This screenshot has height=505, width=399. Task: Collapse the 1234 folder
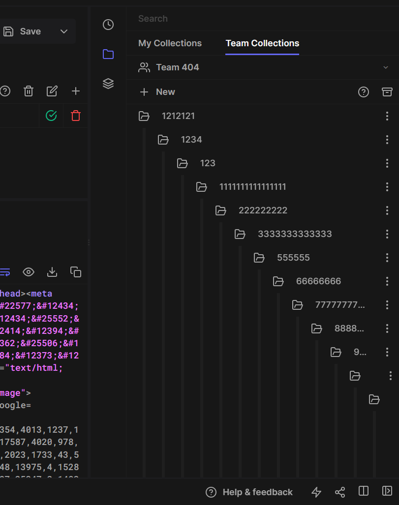pos(163,140)
